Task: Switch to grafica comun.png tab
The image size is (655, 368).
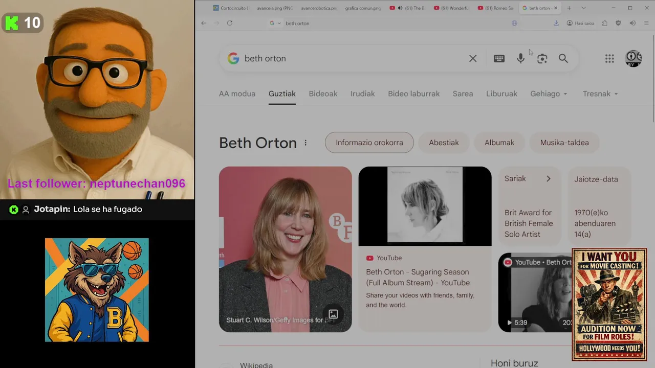Action: (363, 8)
